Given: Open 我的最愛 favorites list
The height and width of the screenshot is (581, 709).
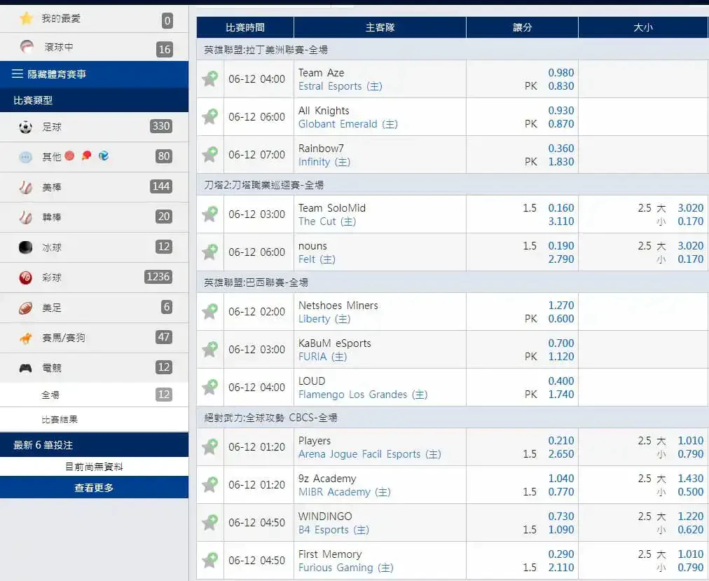Looking at the screenshot, I should (94, 18).
